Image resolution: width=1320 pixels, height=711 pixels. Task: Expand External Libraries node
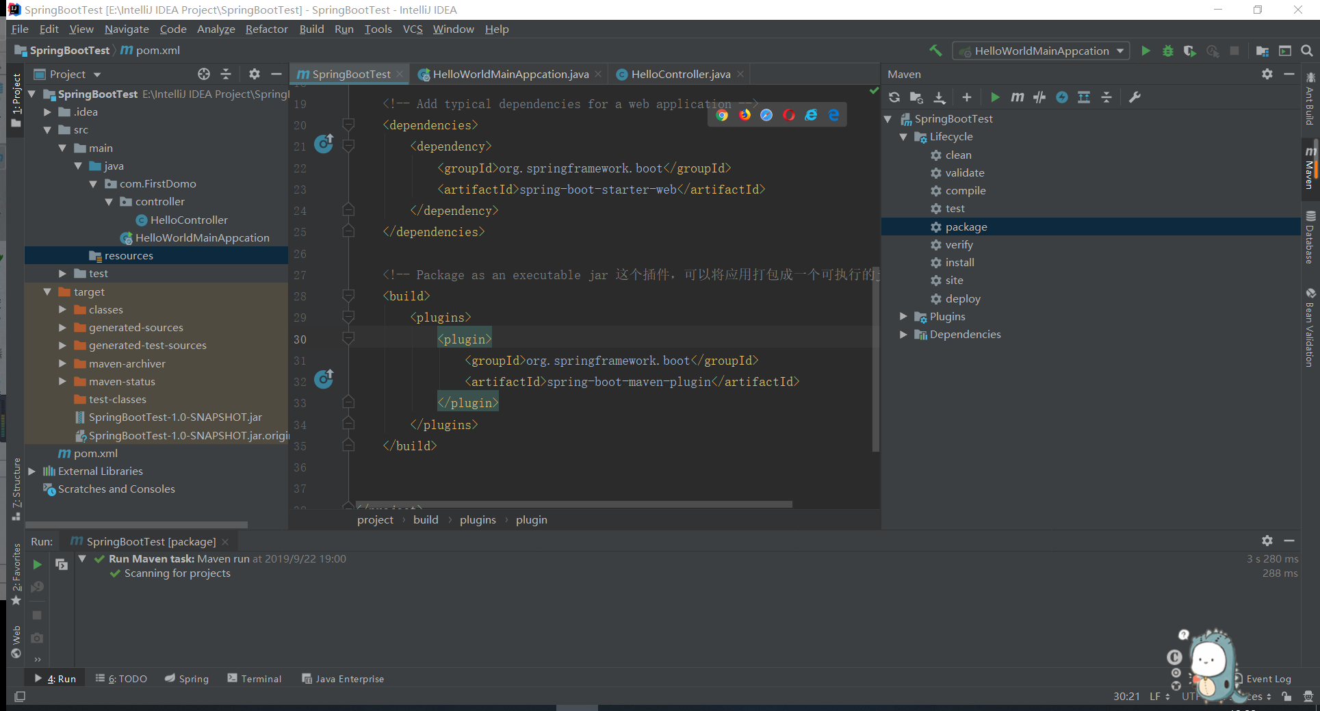(31, 471)
